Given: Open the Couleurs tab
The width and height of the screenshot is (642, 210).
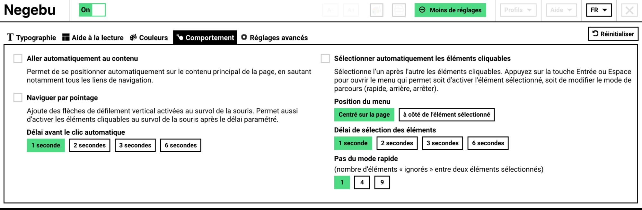Looking at the screenshot, I should (x=149, y=38).
